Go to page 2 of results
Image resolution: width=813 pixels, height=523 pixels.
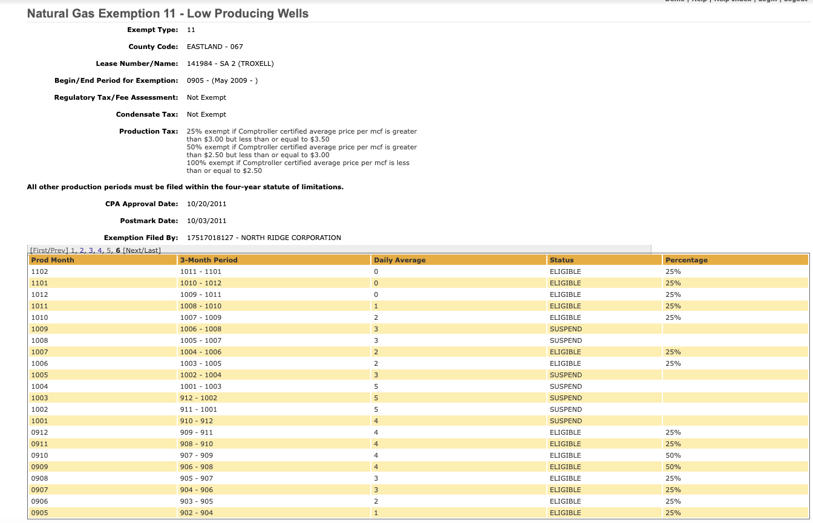[82, 250]
